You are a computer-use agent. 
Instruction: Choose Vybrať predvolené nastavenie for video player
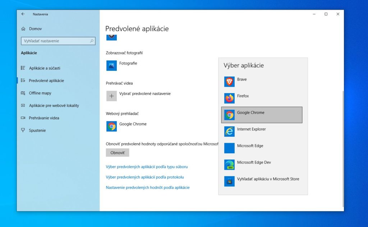[145, 94]
